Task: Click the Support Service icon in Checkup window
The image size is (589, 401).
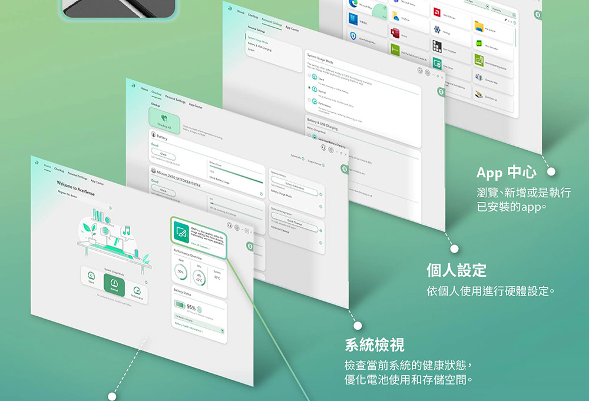Action: point(323,165)
